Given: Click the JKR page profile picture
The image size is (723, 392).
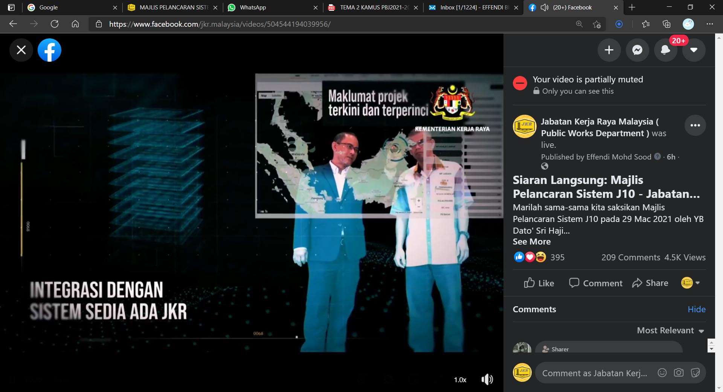Looking at the screenshot, I should point(525,126).
